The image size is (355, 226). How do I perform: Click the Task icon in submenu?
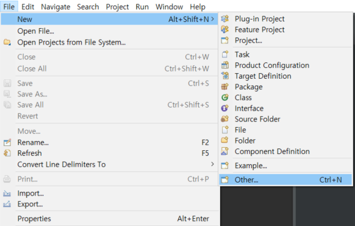225,54
